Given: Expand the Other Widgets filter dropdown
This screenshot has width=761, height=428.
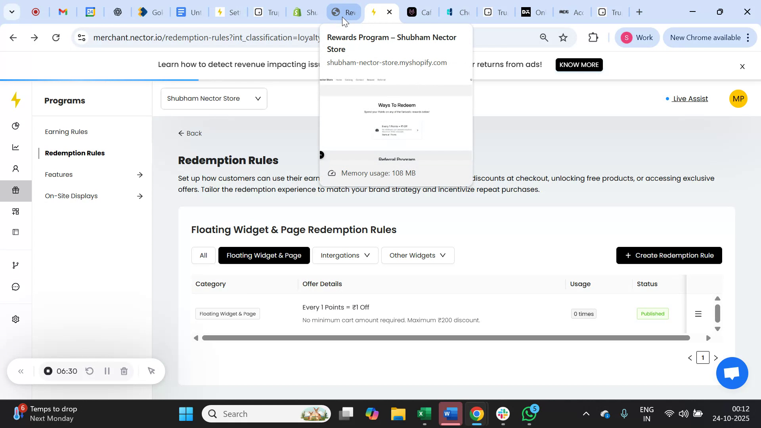Looking at the screenshot, I should [x=417, y=256].
